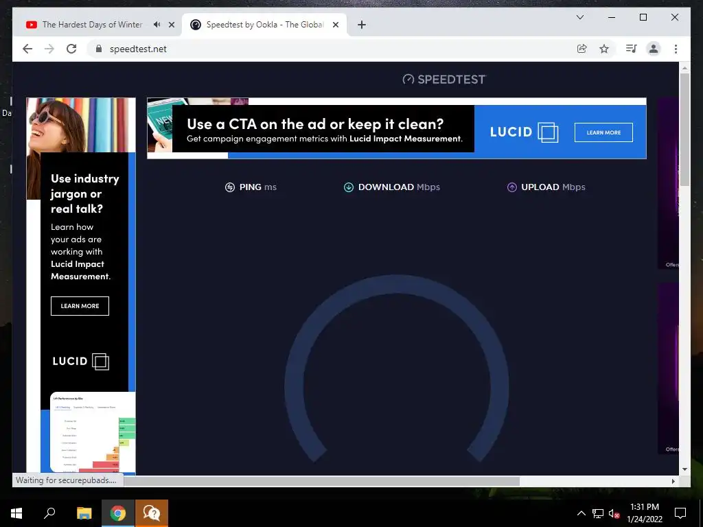
Task: Select the Speedtest by Ookla tab
Action: pos(264,25)
